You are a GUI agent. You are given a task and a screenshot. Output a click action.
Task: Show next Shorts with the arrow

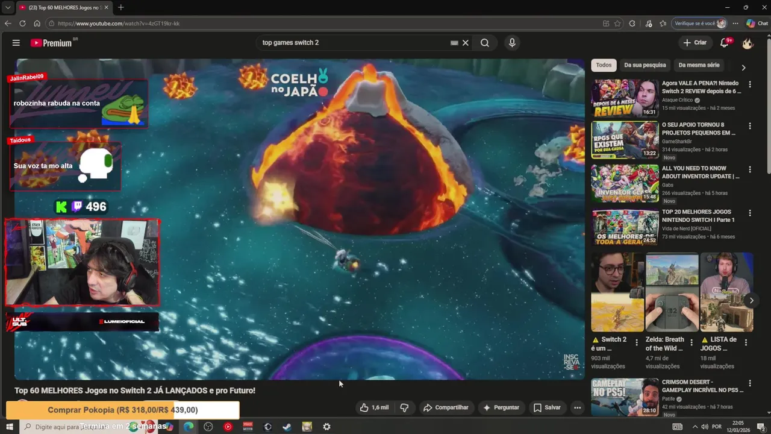click(x=751, y=300)
